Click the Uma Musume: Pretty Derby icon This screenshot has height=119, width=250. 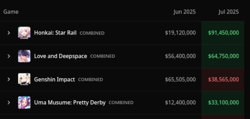(x=24, y=103)
